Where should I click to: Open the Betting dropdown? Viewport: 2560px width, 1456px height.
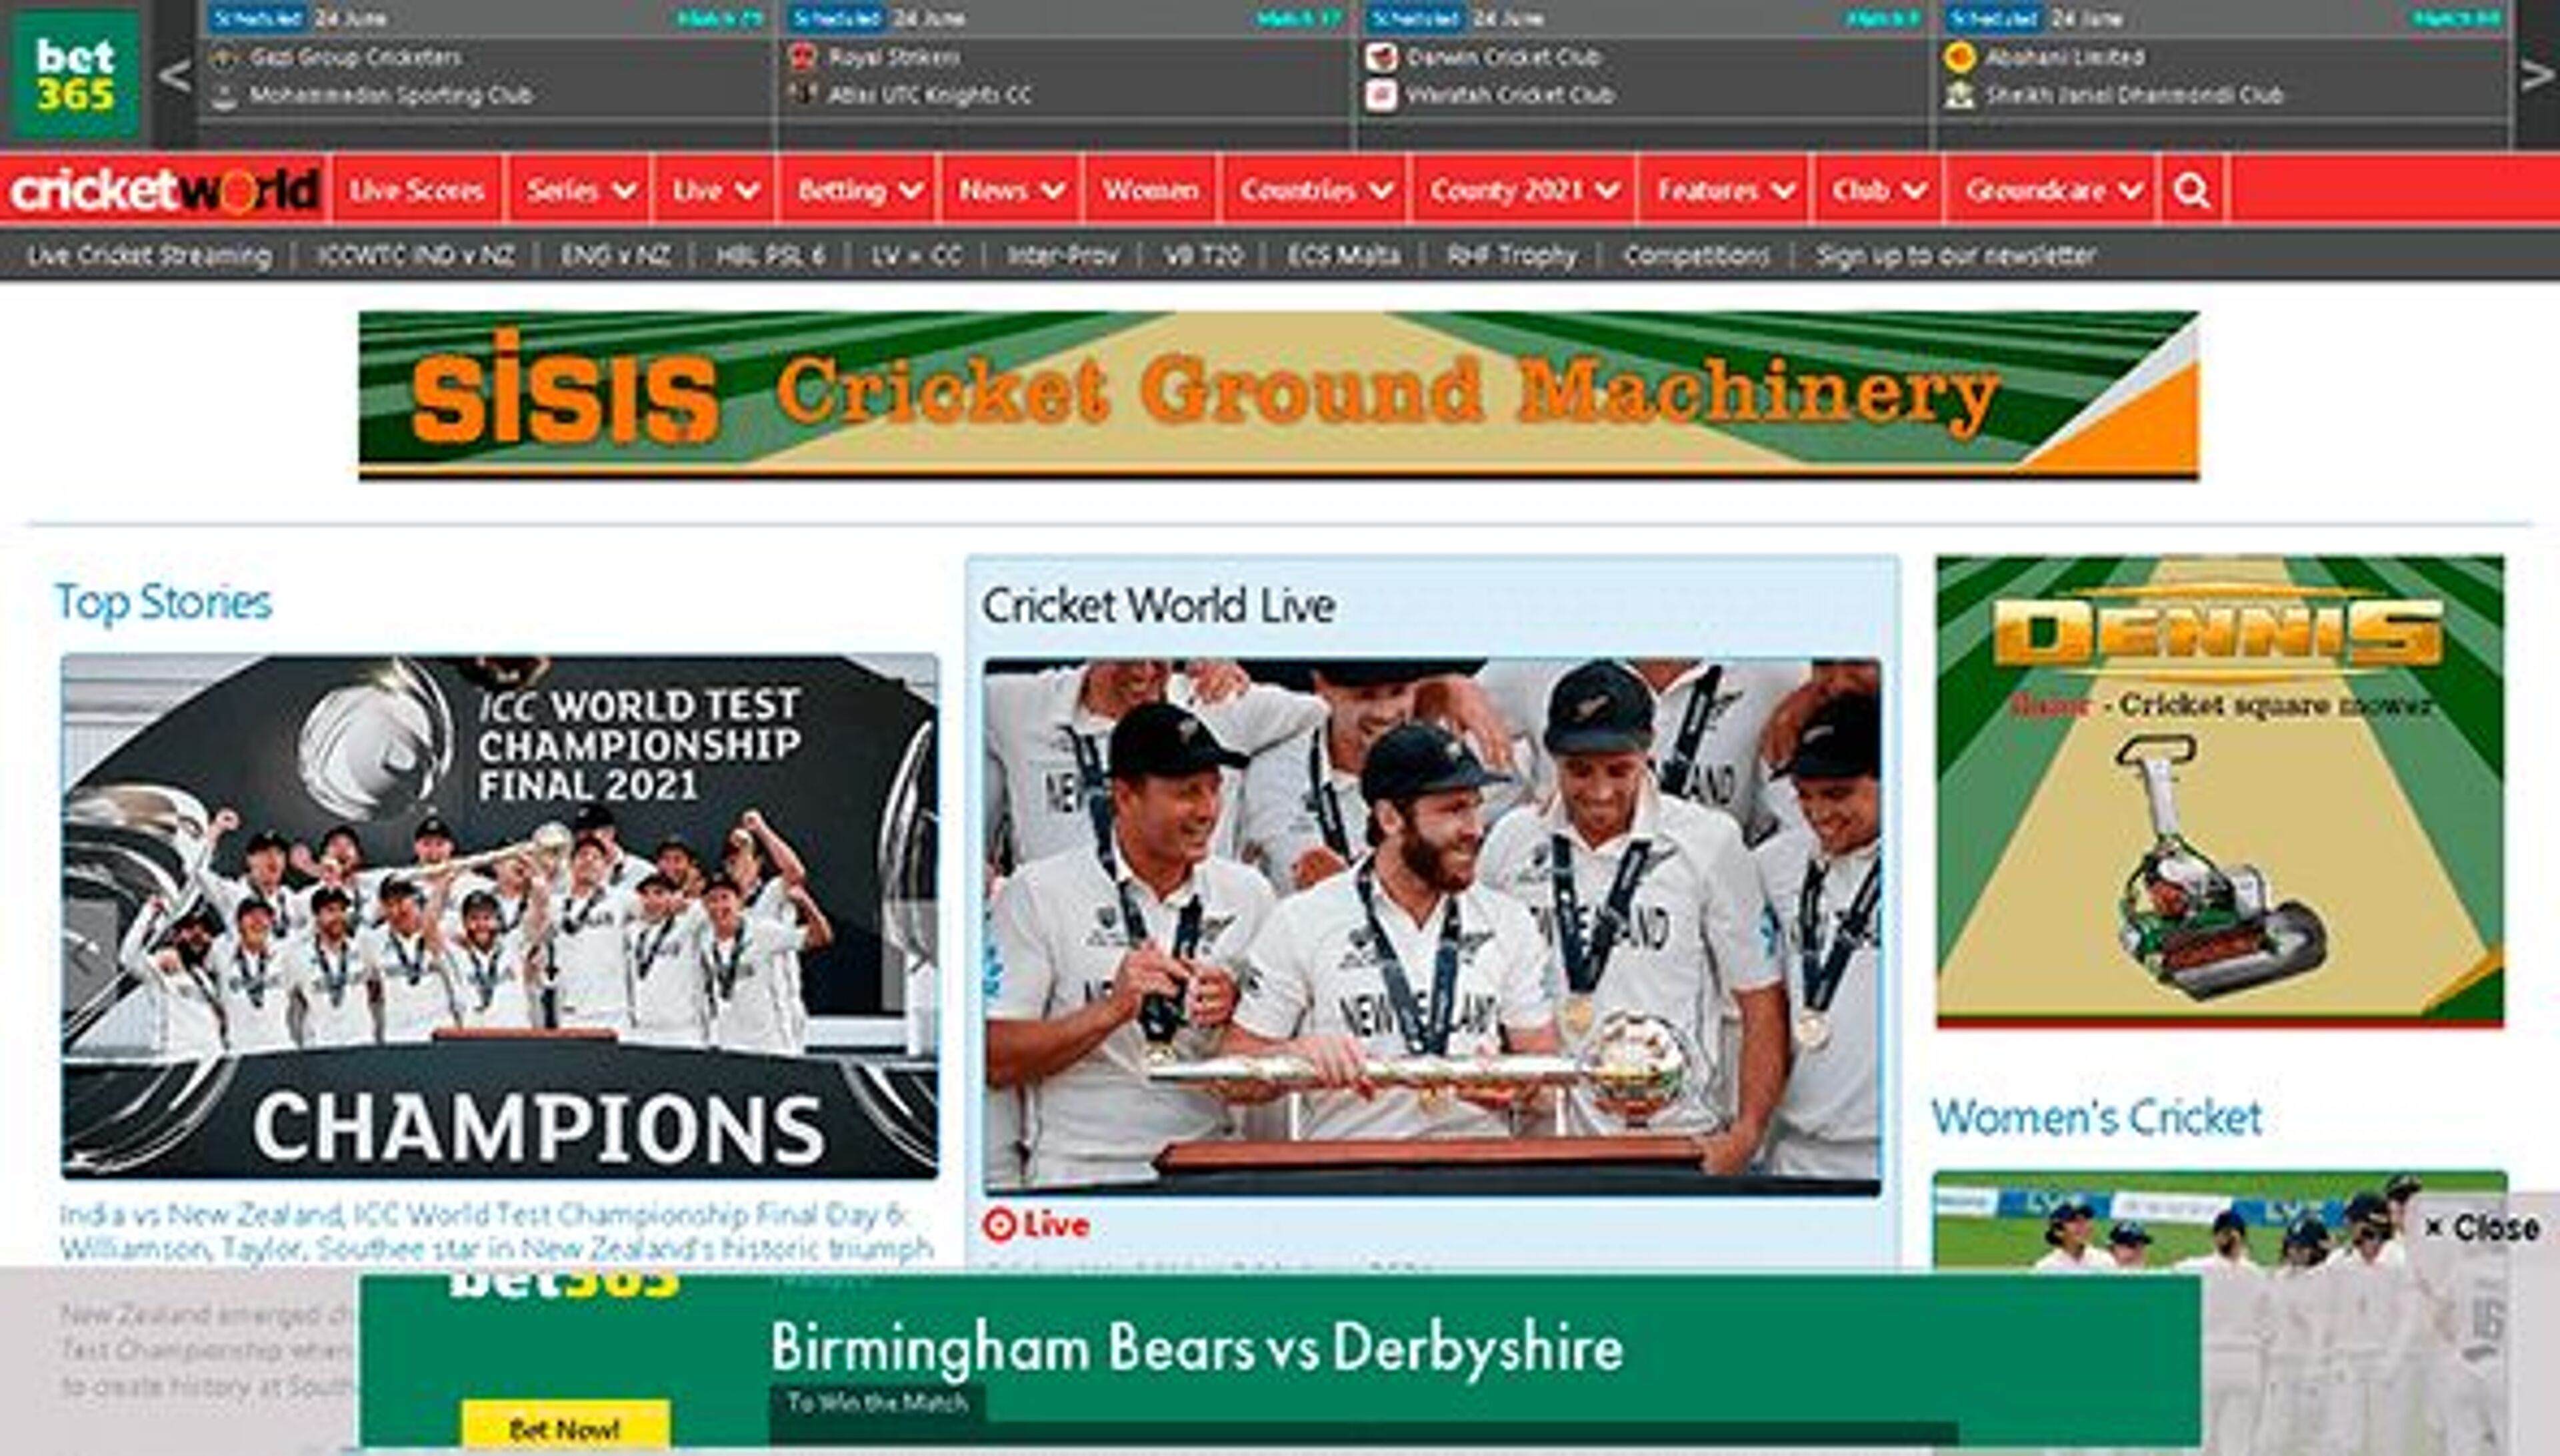(x=857, y=190)
